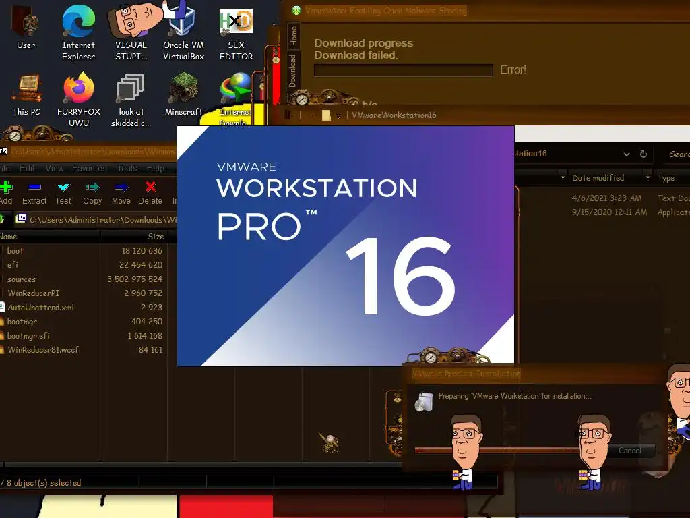The width and height of the screenshot is (690, 518).
Task: Select WinReducer81.wccf in 7-Zip list
Action: point(43,350)
